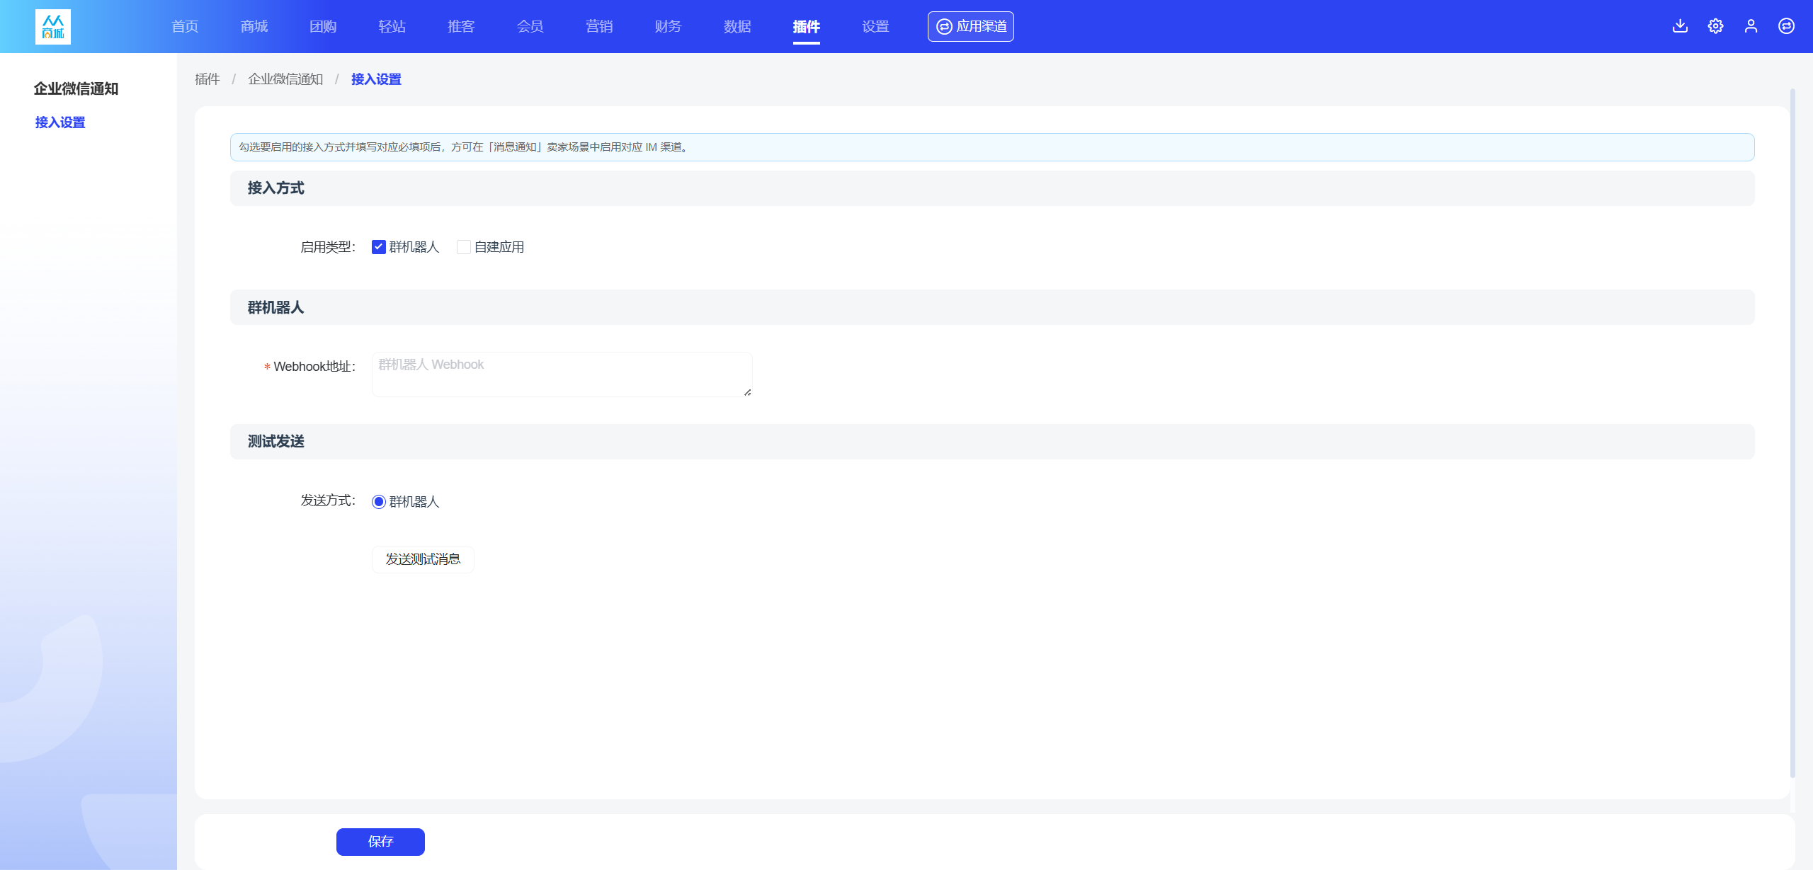Open the settings gear icon
This screenshot has width=1813, height=870.
coord(1715,26)
